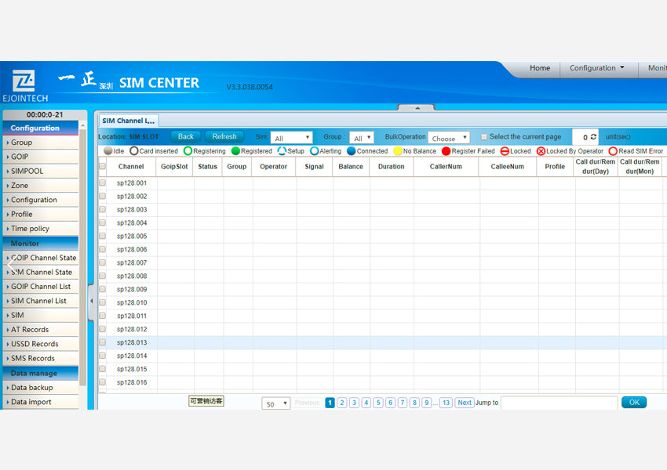Open the rows-per-page 50 dropdown

[x=276, y=403]
